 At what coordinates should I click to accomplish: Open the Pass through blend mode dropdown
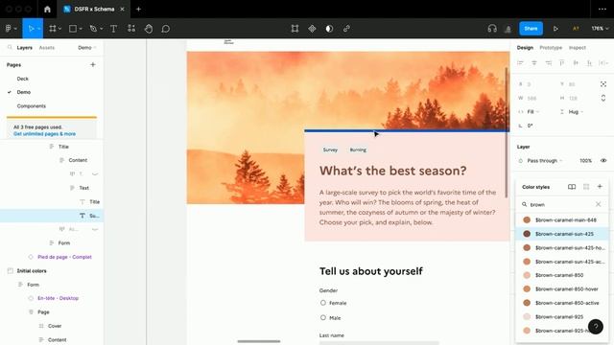tap(545, 161)
